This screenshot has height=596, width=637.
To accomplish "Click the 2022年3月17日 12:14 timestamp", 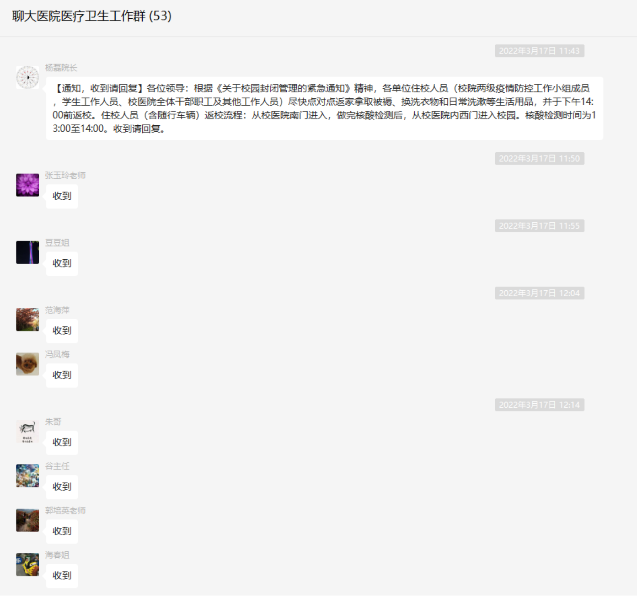I will (539, 405).
